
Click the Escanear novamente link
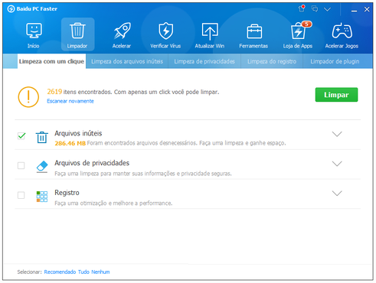(70, 101)
